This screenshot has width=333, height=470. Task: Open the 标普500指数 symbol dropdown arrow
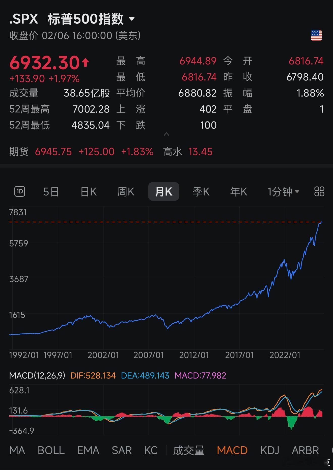[x=132, y=19]
